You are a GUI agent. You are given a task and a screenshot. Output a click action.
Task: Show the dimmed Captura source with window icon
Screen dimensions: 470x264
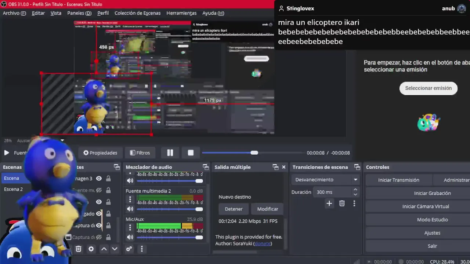99,237
